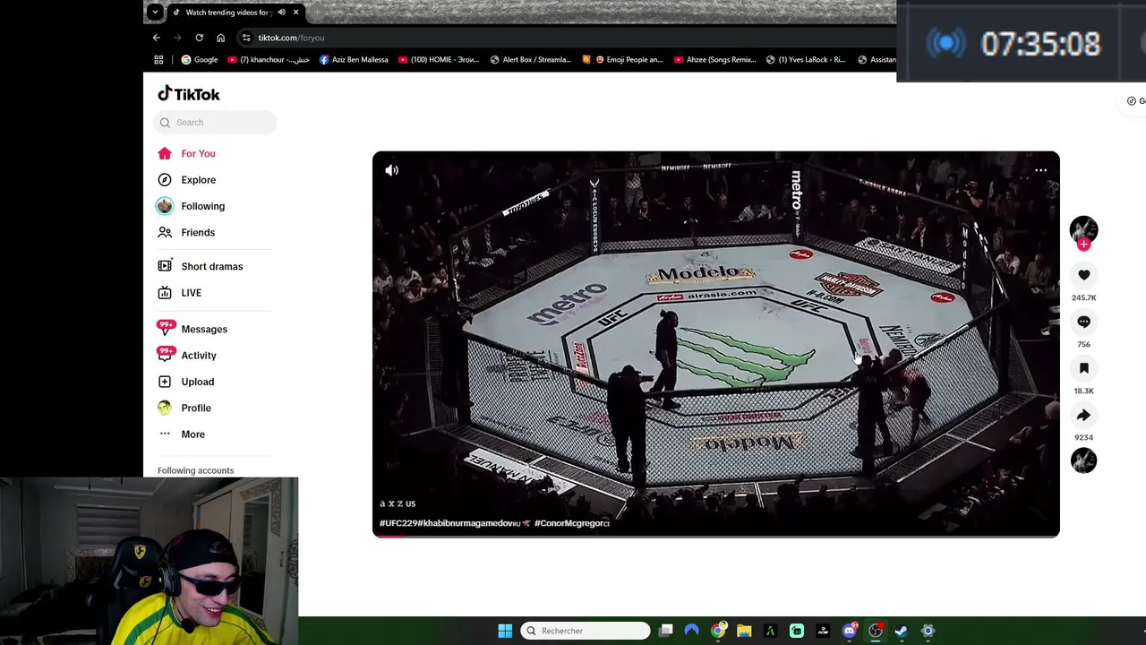Open the Yves LaRock bookmark
This screenshot has width=1146, height=645.
point(806,60)
